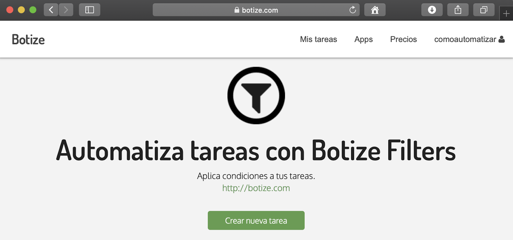Click the heading Automatiza tareas con Botize Filters
The width and height of the screenshot is (513, 240).
pos(256,150)
